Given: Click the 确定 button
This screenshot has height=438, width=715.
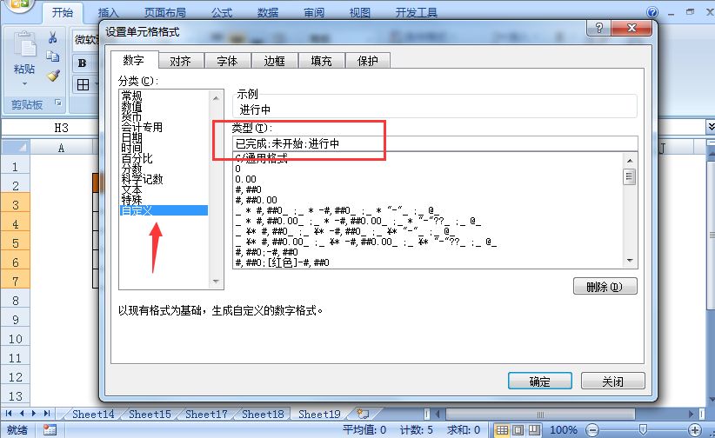Looking at the screenshot, I should (x=540, y=381).
